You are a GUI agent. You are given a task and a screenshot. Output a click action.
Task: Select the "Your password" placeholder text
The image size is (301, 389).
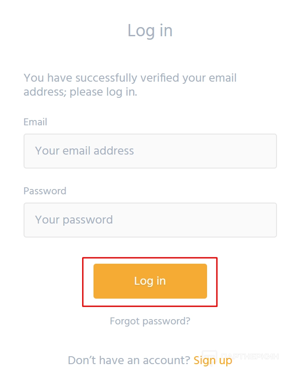click(x=74, y=220)
